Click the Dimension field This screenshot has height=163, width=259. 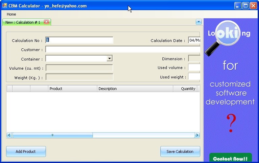point(194,59)
